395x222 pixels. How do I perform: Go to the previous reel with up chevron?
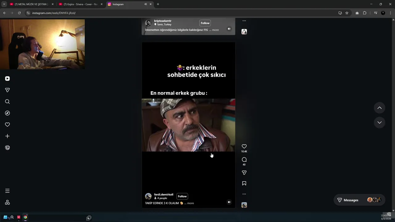[380, 108]
